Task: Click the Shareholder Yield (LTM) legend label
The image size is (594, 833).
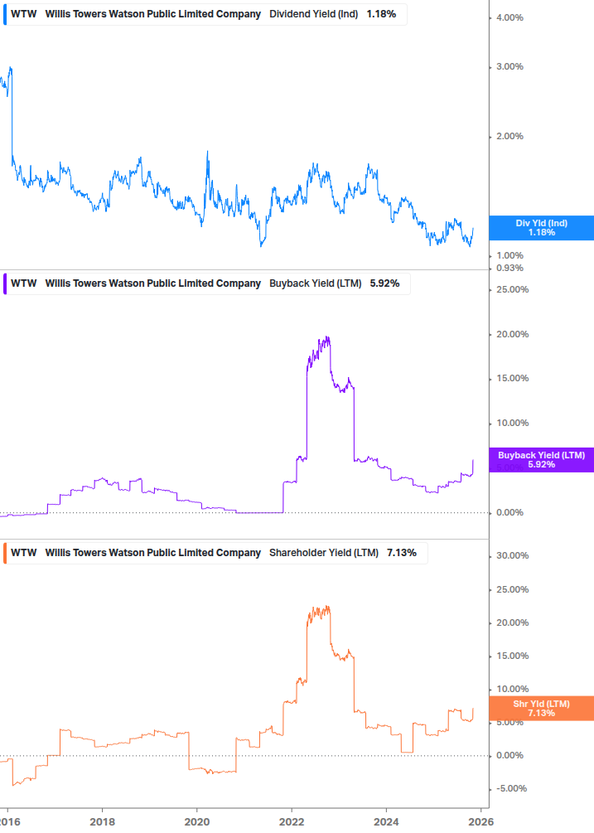Action: [x=324, y=553]
